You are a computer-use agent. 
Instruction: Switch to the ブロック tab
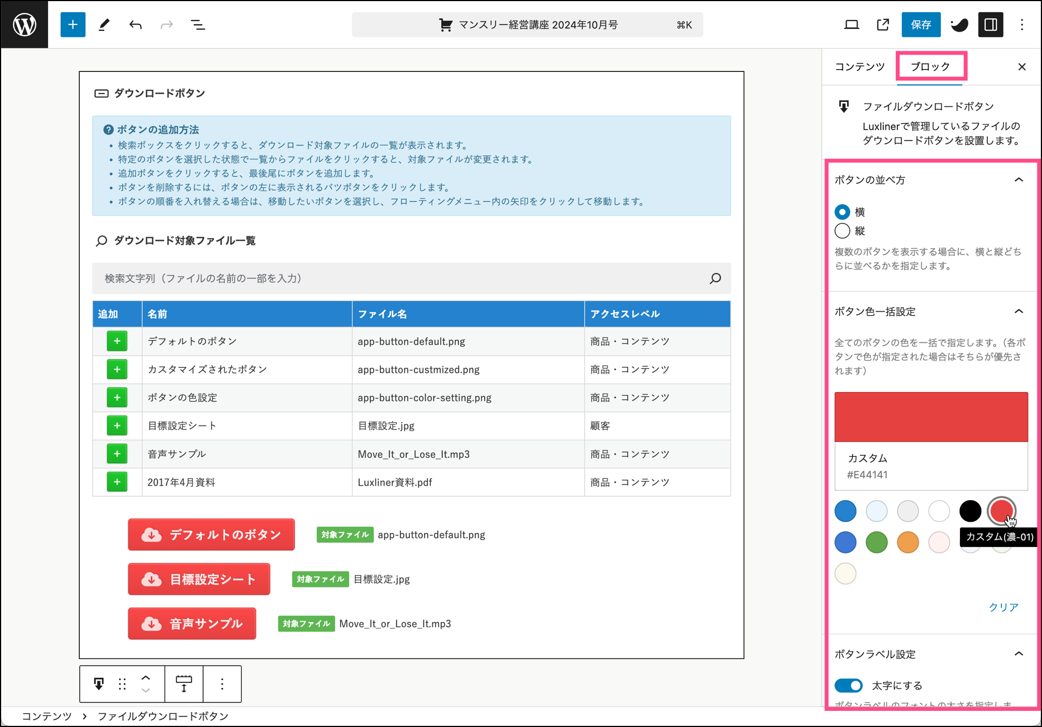click(x=930, y=67)
